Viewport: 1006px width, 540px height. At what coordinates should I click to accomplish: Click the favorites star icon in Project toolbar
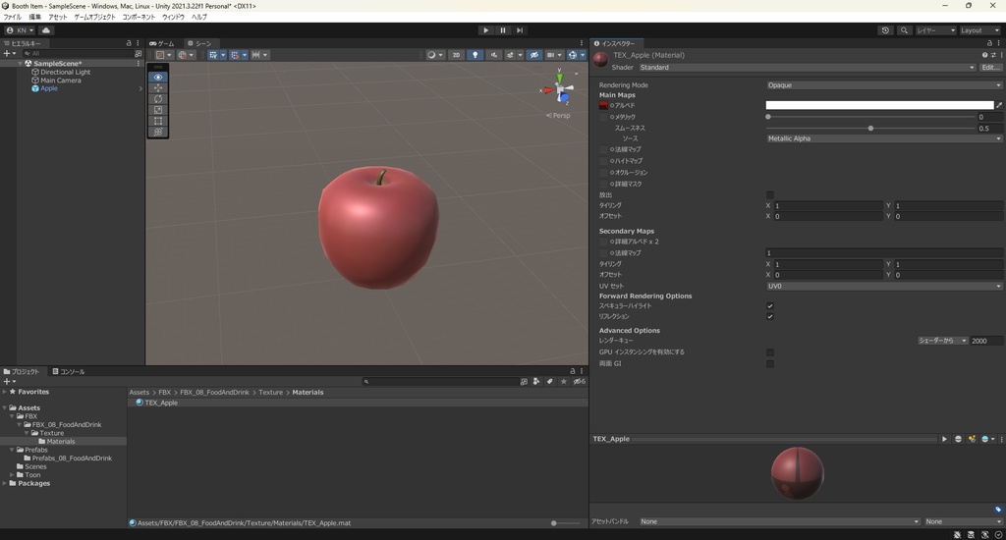point(563,382)
